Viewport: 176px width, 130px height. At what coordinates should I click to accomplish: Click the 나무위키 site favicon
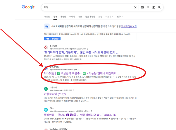click(46, 88)
